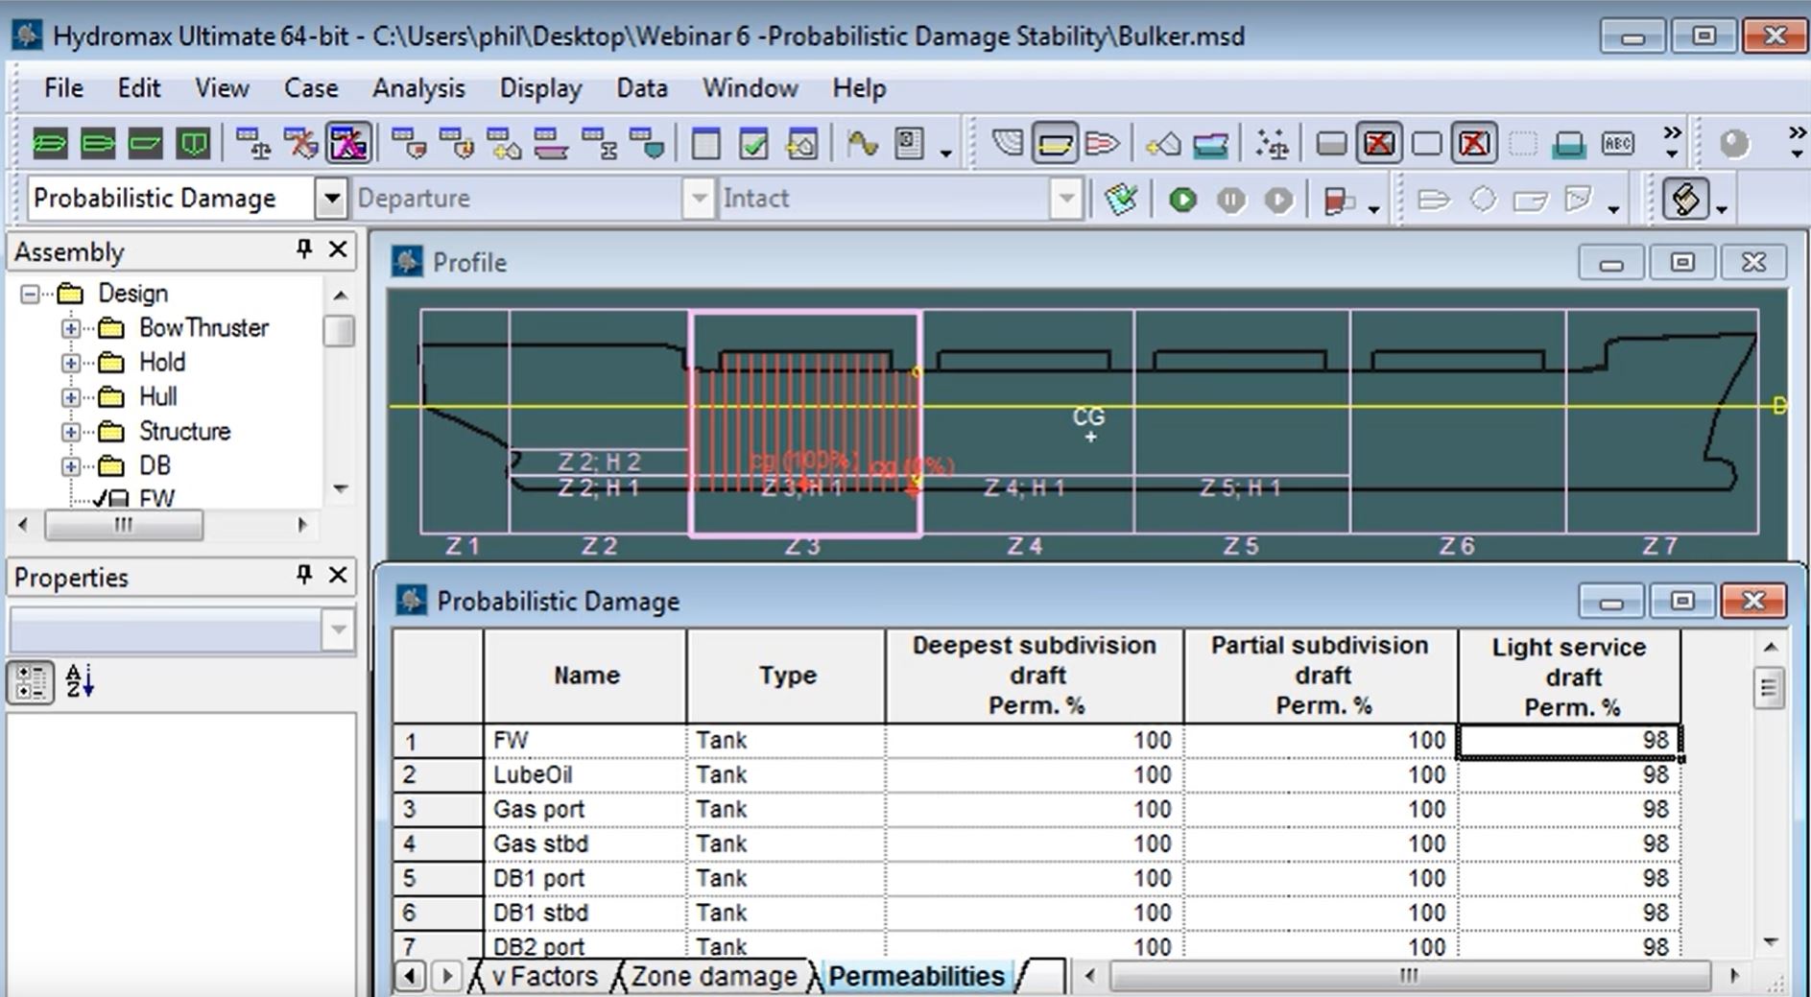
Task: Click the table's horizontal scrollbar thumb
Action: pyautogui.click(x=1407, y=976)
